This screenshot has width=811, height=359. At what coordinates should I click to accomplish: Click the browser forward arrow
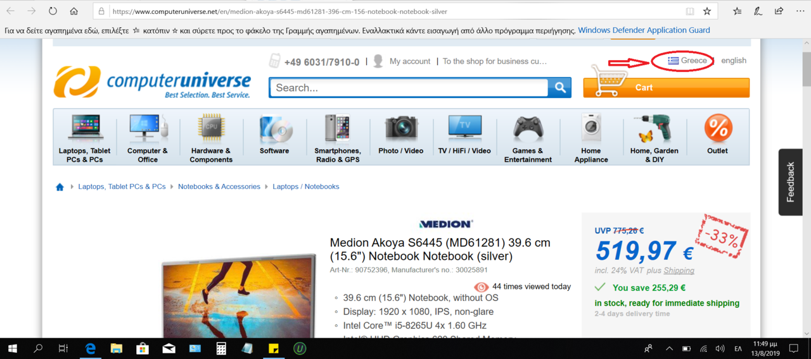pyautogui.click(x=32, y=11)
